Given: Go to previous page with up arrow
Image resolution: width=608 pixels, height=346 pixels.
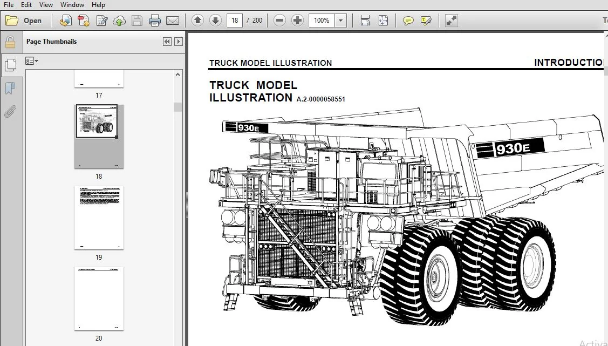Looking at the screenshot, I should click(198, 20).
